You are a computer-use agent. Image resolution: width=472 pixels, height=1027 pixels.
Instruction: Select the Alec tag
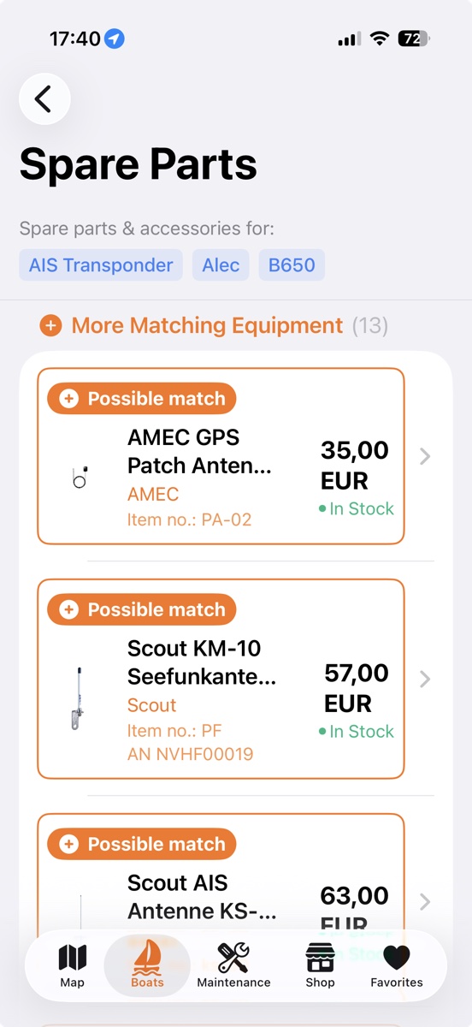coord(221,265)
